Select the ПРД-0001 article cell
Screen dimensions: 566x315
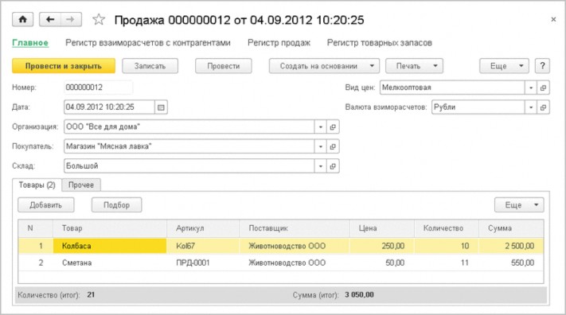pyautogui.click(x=203, y=262)
